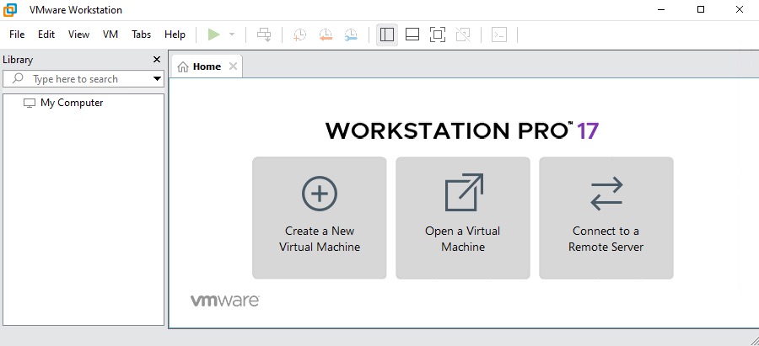The width and height of the screenshot is (759, 346).
Task: Toggle the Show Library sidebar icon
Action: click(387, 35)
